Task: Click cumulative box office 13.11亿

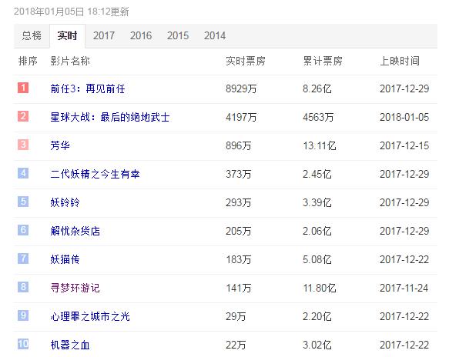Action: [320, 145]
